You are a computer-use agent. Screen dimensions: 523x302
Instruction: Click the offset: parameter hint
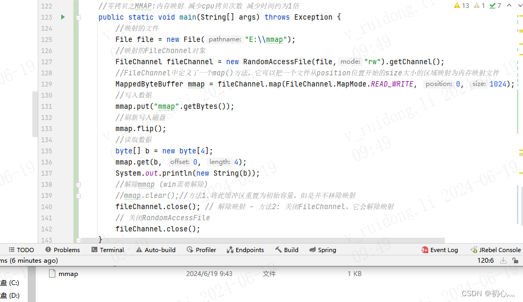180,162
